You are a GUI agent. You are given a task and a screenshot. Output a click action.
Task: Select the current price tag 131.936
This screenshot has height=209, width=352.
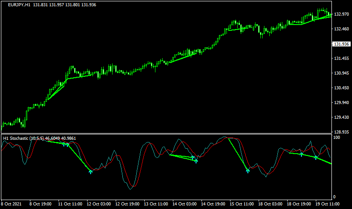click(341, 44)
